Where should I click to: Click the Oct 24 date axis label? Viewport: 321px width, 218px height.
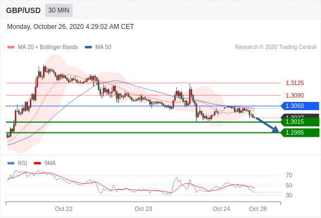pos(221,209)
